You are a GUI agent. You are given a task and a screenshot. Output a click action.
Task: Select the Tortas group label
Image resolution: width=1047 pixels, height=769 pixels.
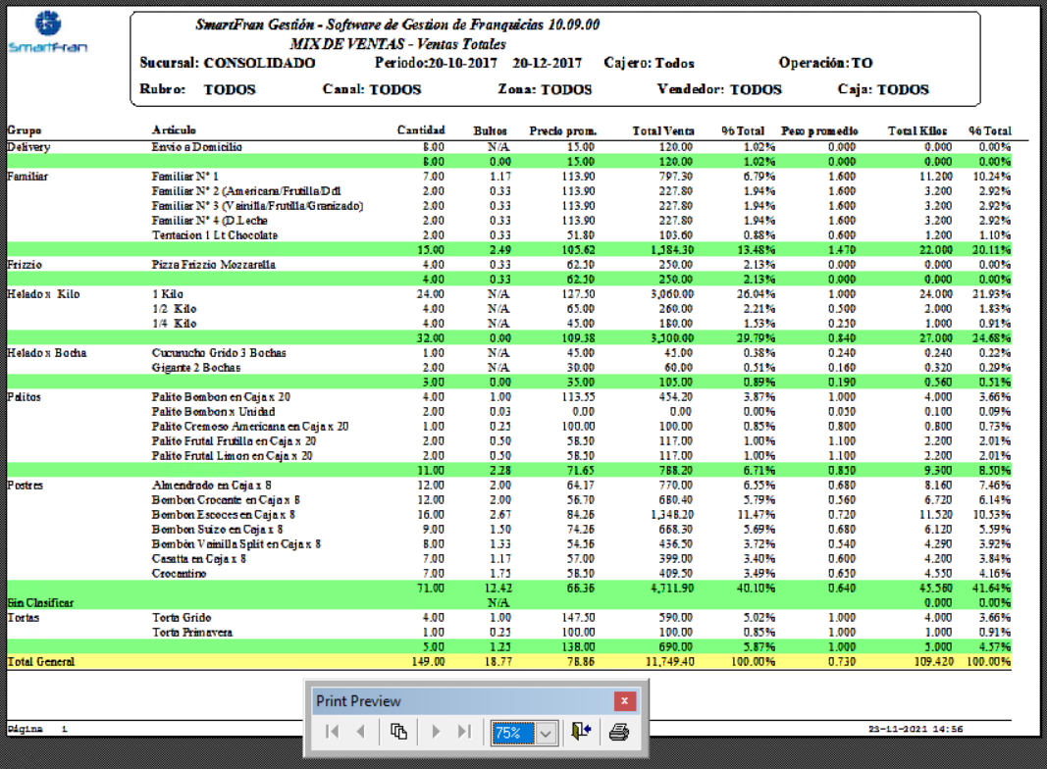pos(24,618)
